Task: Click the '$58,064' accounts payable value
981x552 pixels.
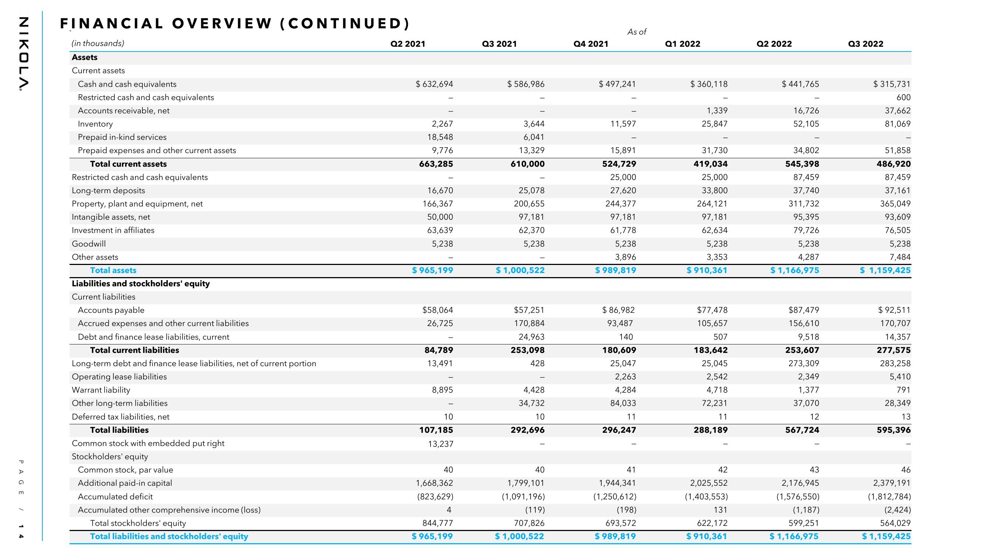Action: [x=438, y=310]
